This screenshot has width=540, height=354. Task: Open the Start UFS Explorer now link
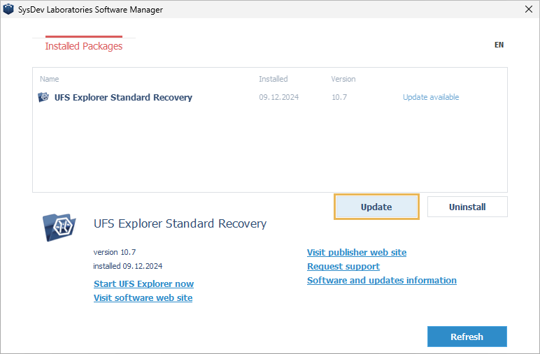pos(143,283)
